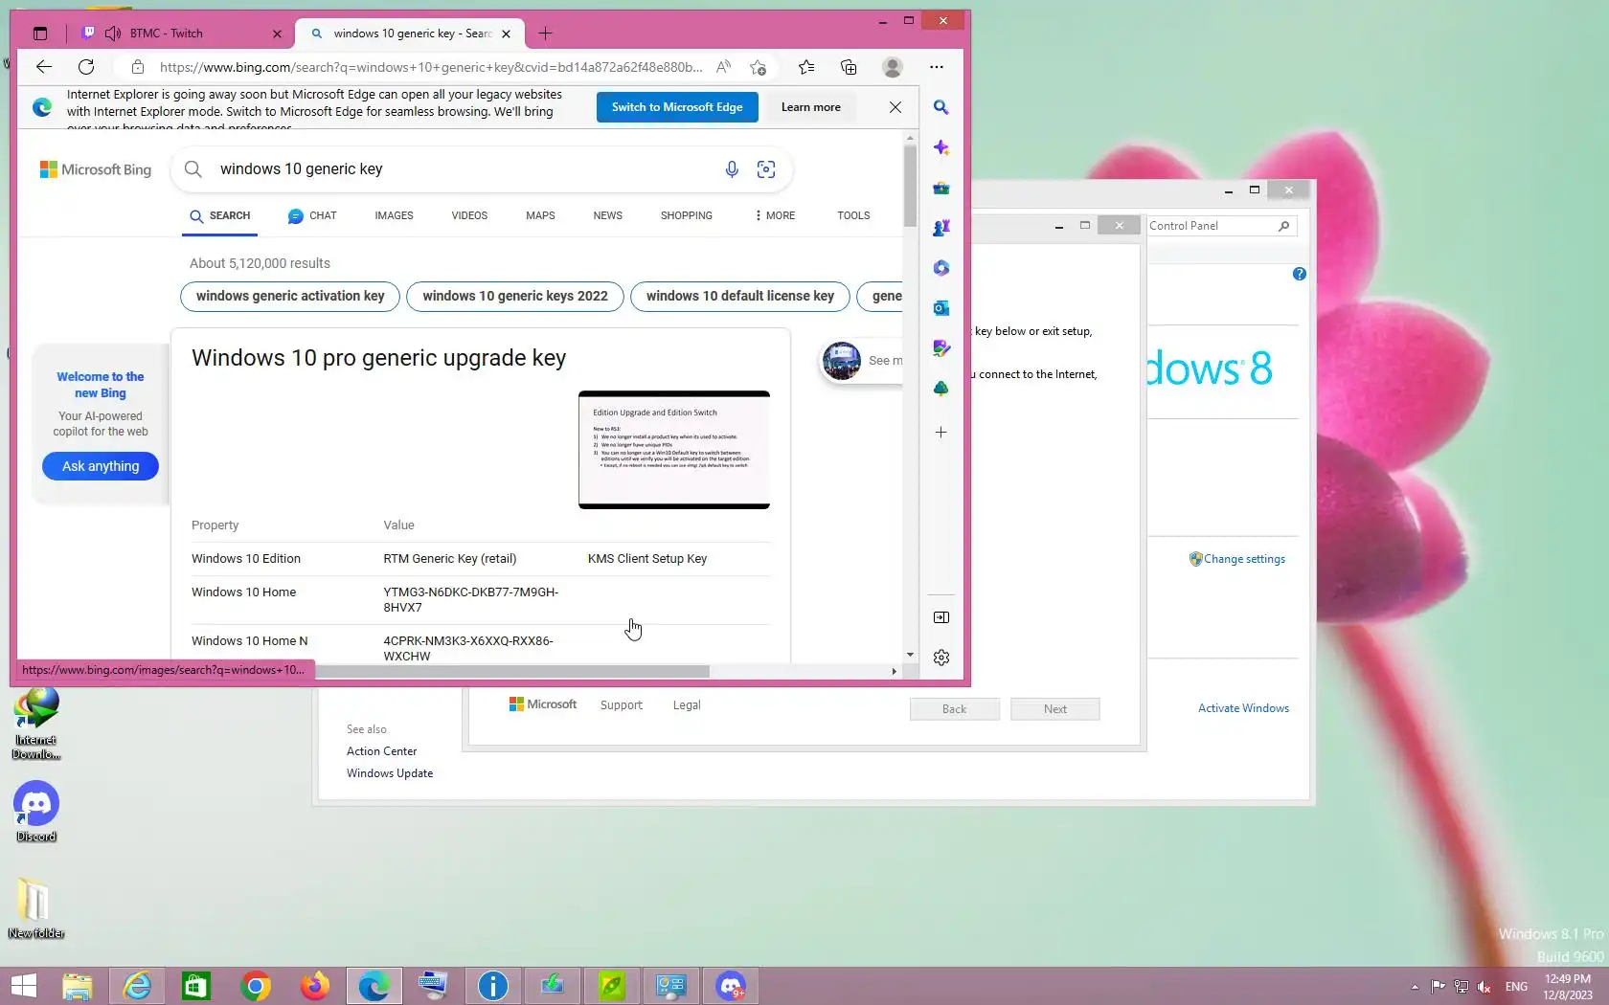Add a site with the sidebar plus icon

click(941, 433)
